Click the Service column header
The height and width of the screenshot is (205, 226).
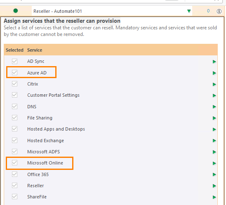tap(35, 50)
